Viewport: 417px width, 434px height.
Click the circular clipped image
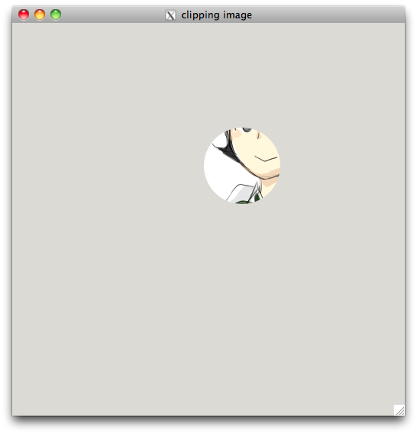pos(242,166)
